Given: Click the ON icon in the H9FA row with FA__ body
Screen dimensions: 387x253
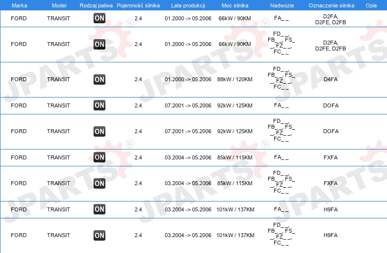Looking at the screenshot, I should click(99, 209).
